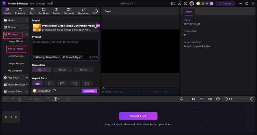Click the purple plus to add credits
Screen dimensions: 257x135
pos(211,4)
